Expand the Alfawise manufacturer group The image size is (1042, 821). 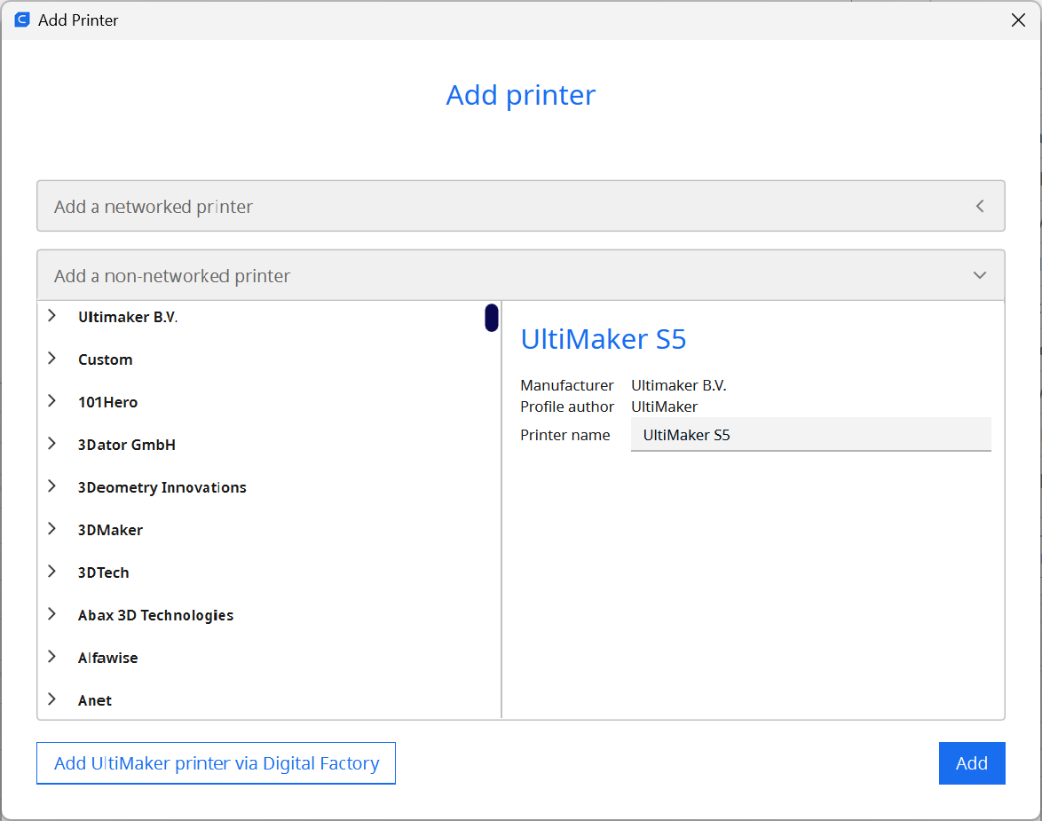51,656
